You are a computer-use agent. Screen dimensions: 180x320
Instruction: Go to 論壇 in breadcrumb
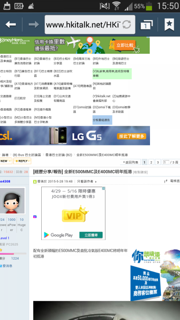tap(5, 155)
